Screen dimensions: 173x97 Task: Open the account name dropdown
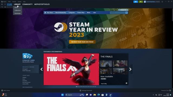click(153, 2)
